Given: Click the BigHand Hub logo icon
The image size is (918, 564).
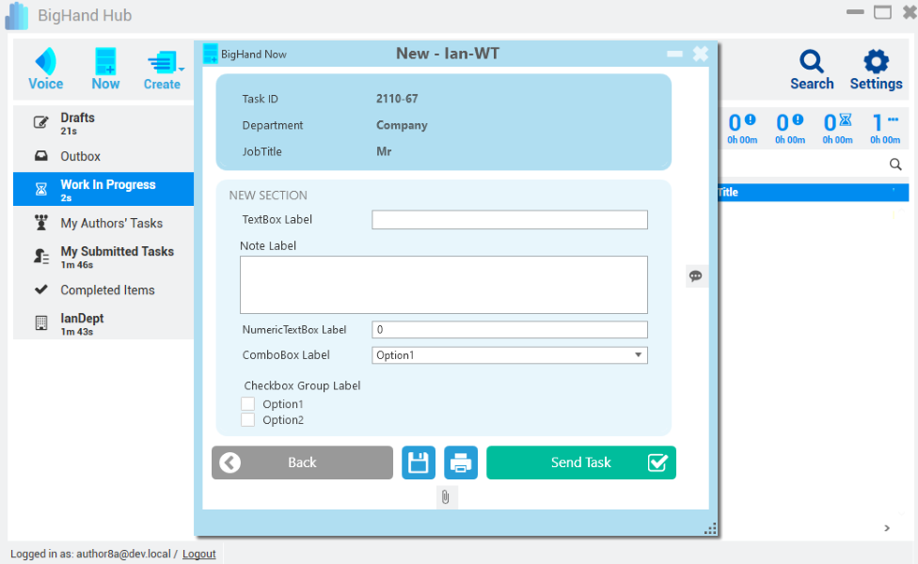Looking at the screenshot, I should click(x=16, y=16).
